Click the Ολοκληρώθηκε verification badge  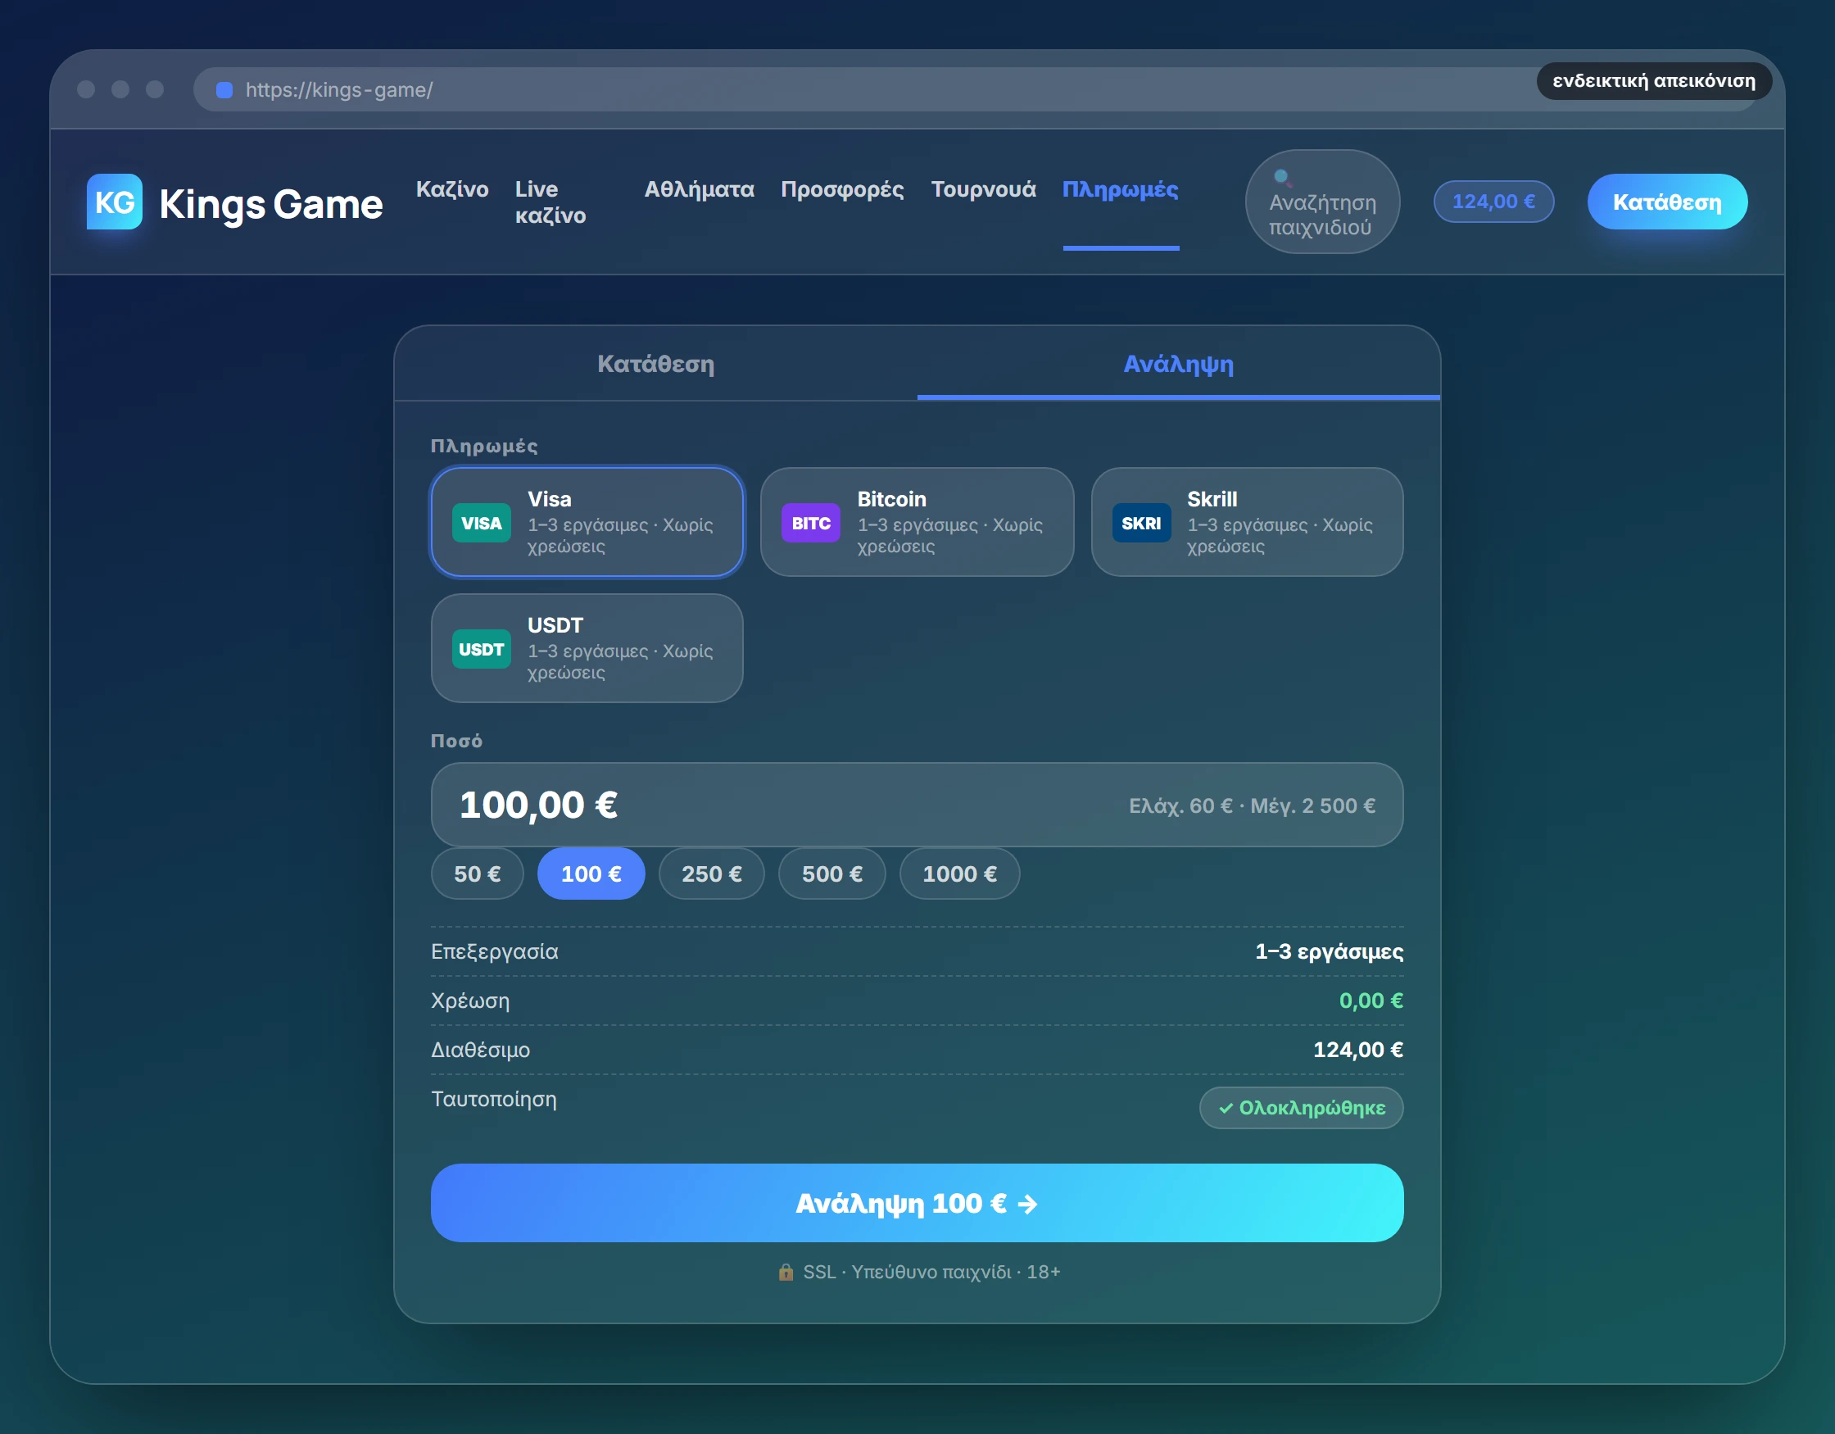[1302, 1108]
